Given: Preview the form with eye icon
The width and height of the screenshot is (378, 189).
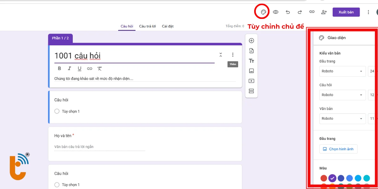Looking at the screenshot, I should tap(276, 12).
